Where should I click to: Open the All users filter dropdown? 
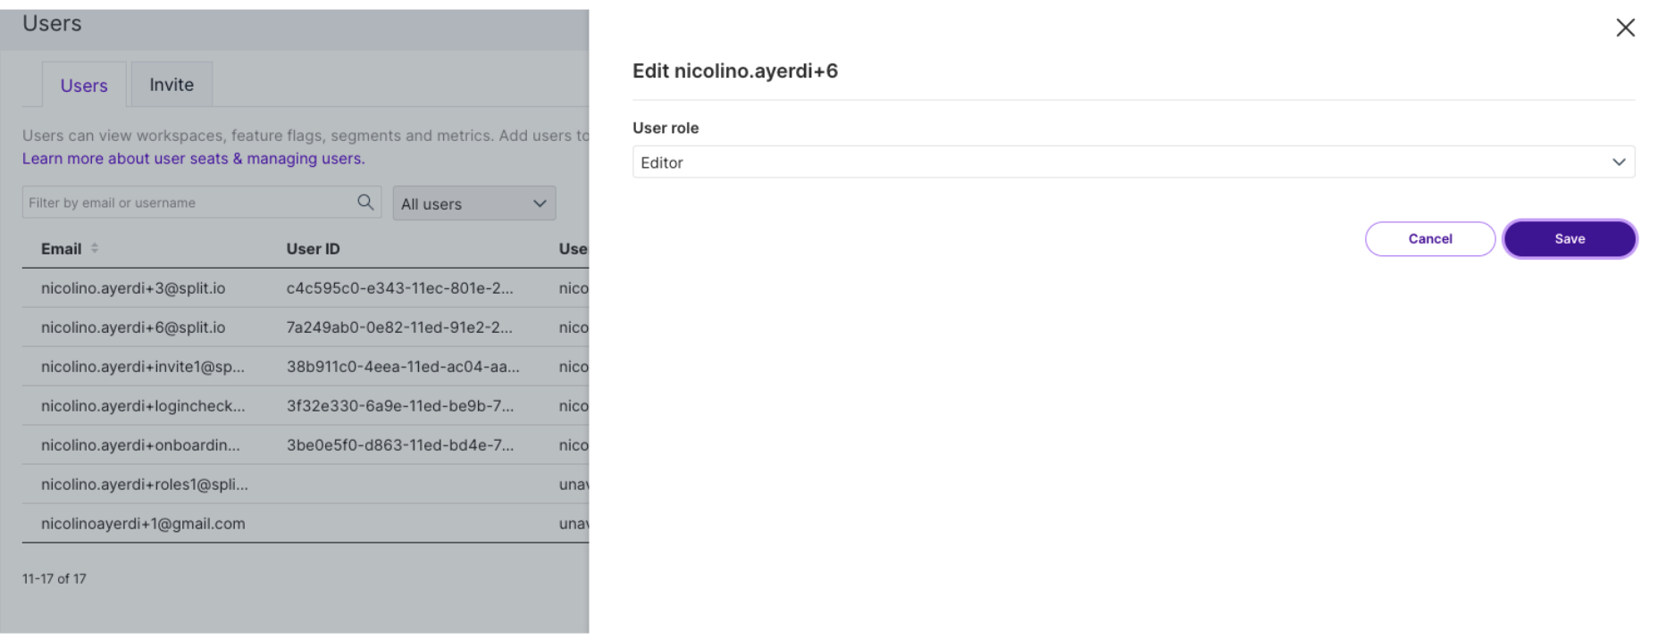[473, 203]
